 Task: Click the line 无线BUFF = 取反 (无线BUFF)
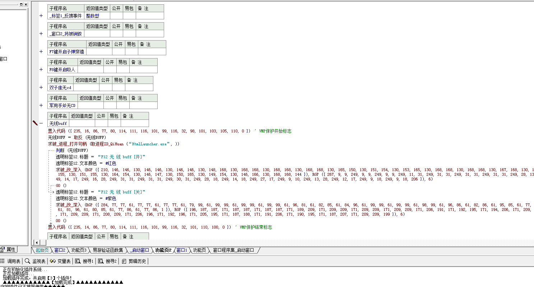[77, 137]
